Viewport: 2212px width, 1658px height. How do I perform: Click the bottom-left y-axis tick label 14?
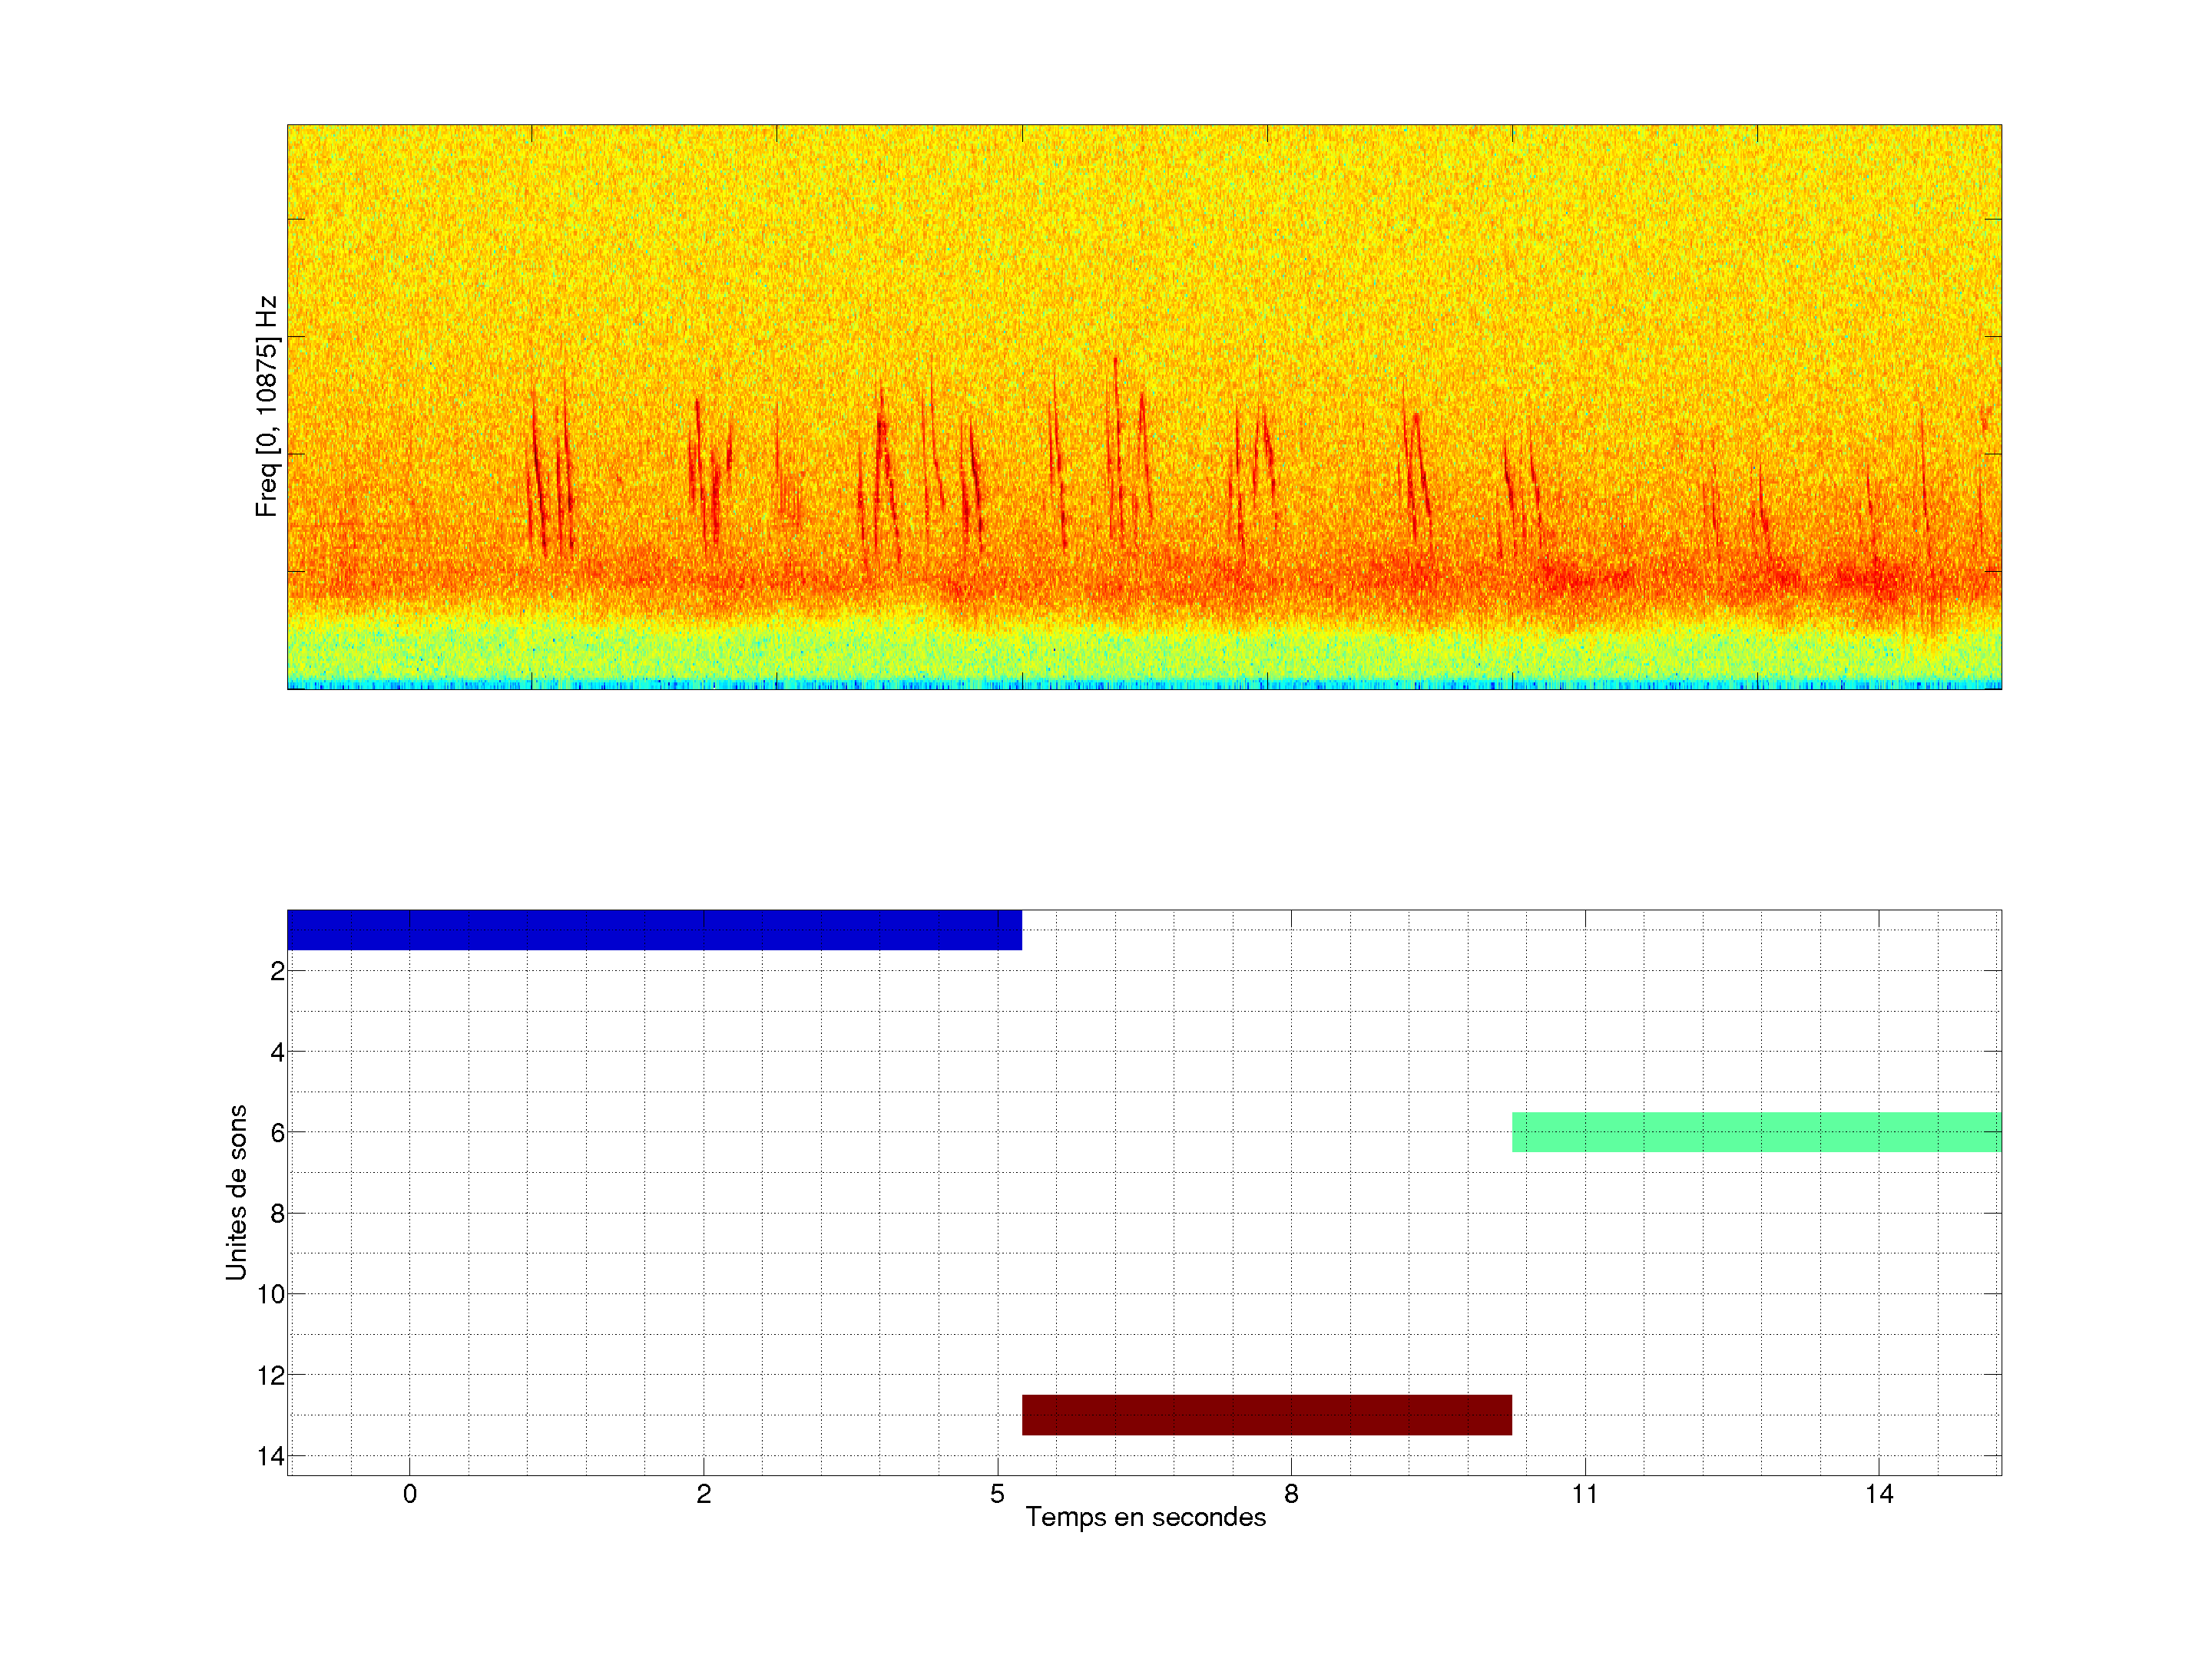pos(271,1457)
